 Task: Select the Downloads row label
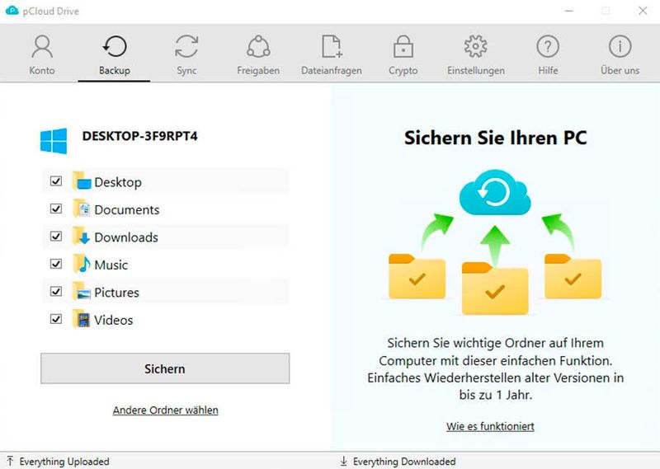point(126,237)
